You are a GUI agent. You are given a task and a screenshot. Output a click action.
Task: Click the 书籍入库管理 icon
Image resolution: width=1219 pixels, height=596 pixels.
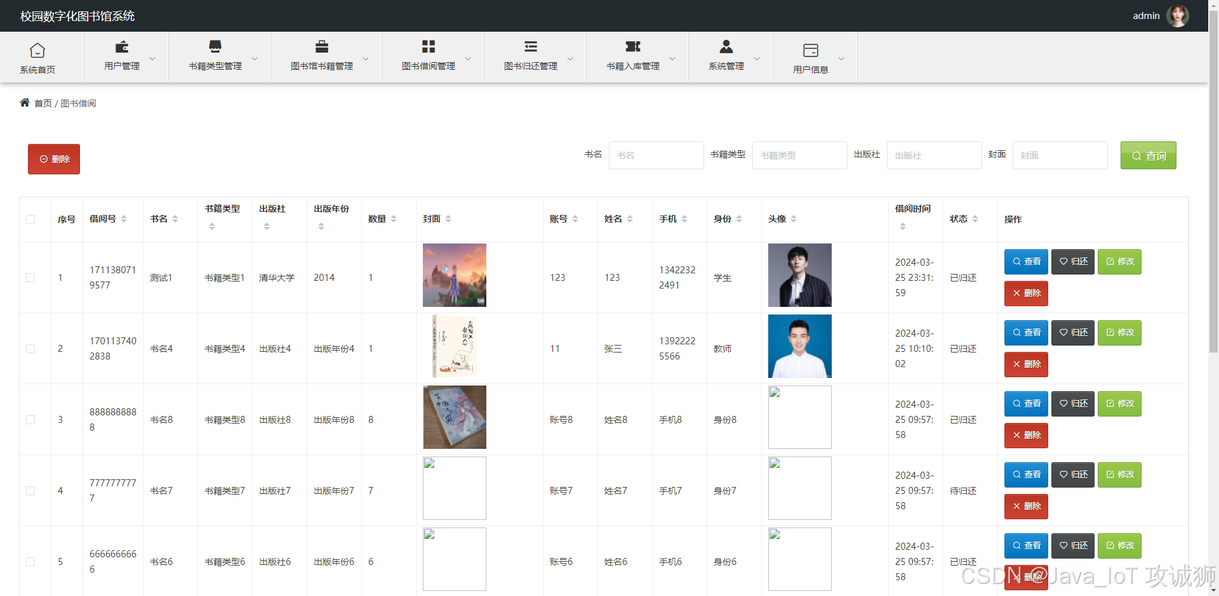click(x=633, y=47)
